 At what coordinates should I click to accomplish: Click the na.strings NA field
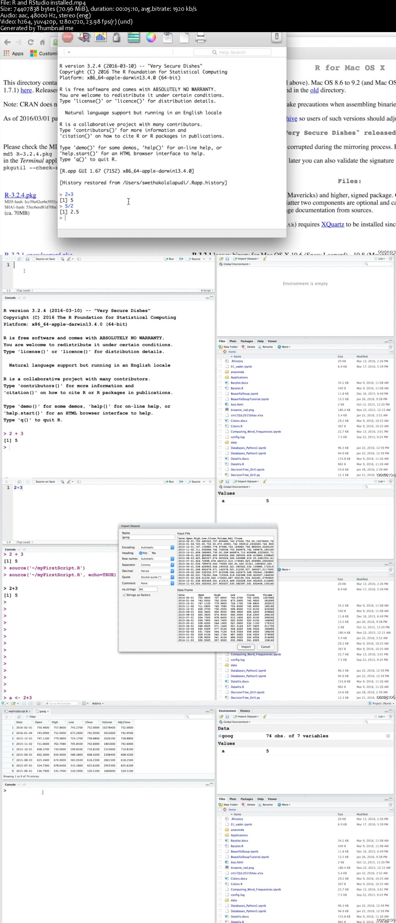pos(148,589)
